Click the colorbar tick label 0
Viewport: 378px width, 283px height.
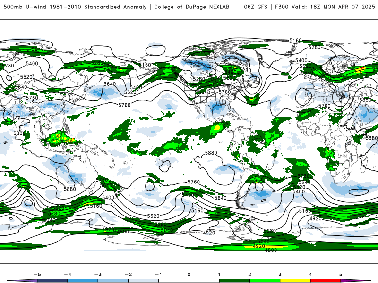click(189, 275)
